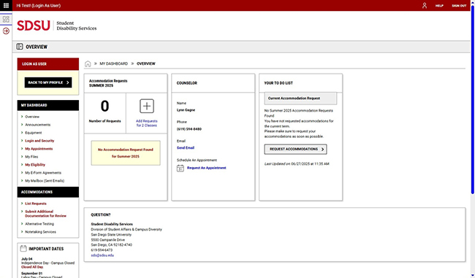
Task: Click the calendar icon beside Request An Appointment
Action: [x=180, y=169]
